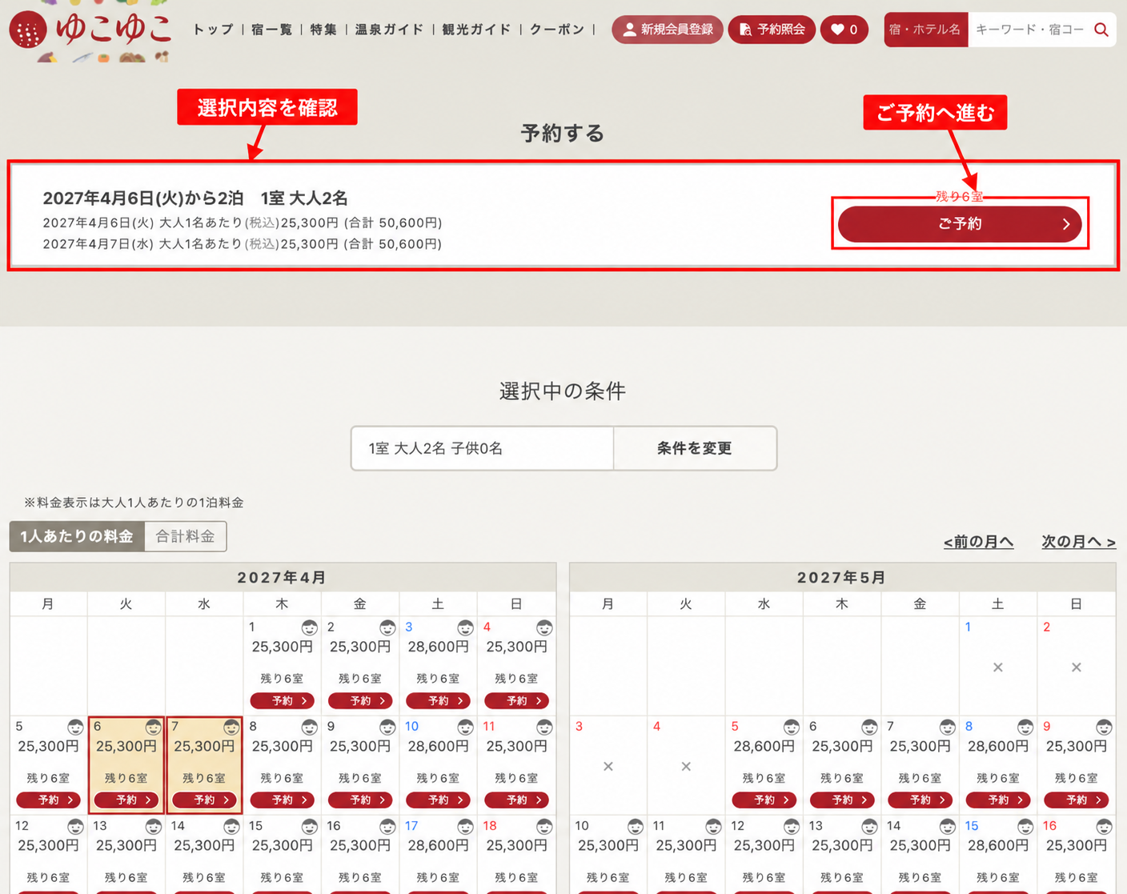Click the 1室 大人2名 子供0名 condition field
The image size is (1127, 894).
click(483, 448)
